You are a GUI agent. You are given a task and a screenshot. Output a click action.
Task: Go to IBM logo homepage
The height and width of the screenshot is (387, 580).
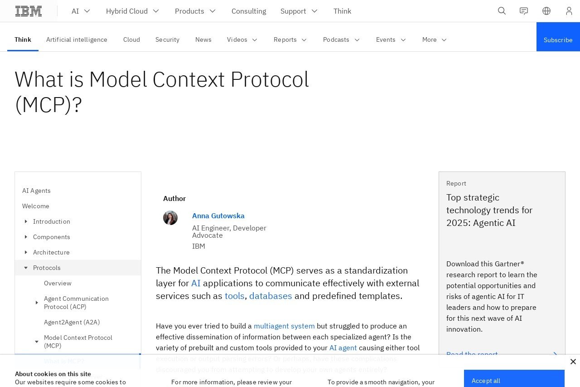(29, 11)
